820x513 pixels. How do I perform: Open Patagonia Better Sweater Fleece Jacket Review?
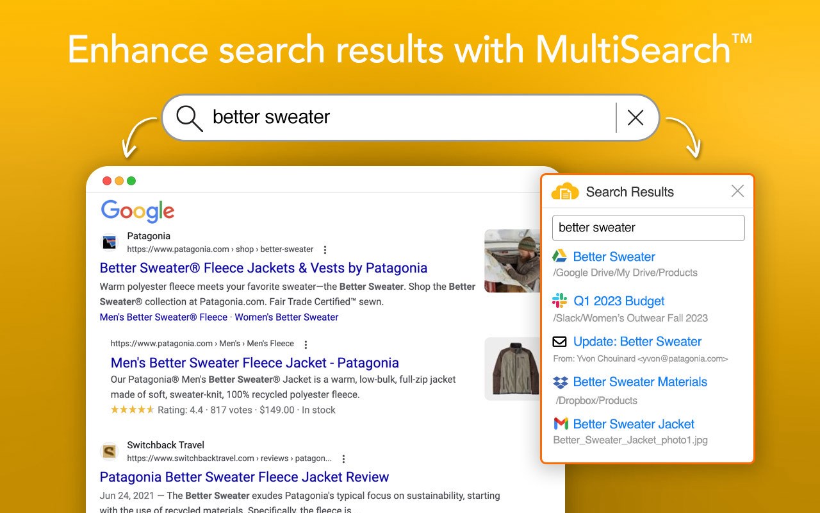(244, 477)
